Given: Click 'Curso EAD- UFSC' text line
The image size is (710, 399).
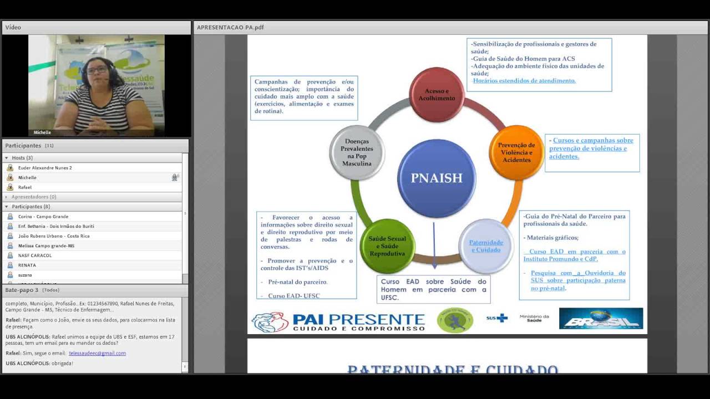Looking at the screenshot, I should pos(294,296).
